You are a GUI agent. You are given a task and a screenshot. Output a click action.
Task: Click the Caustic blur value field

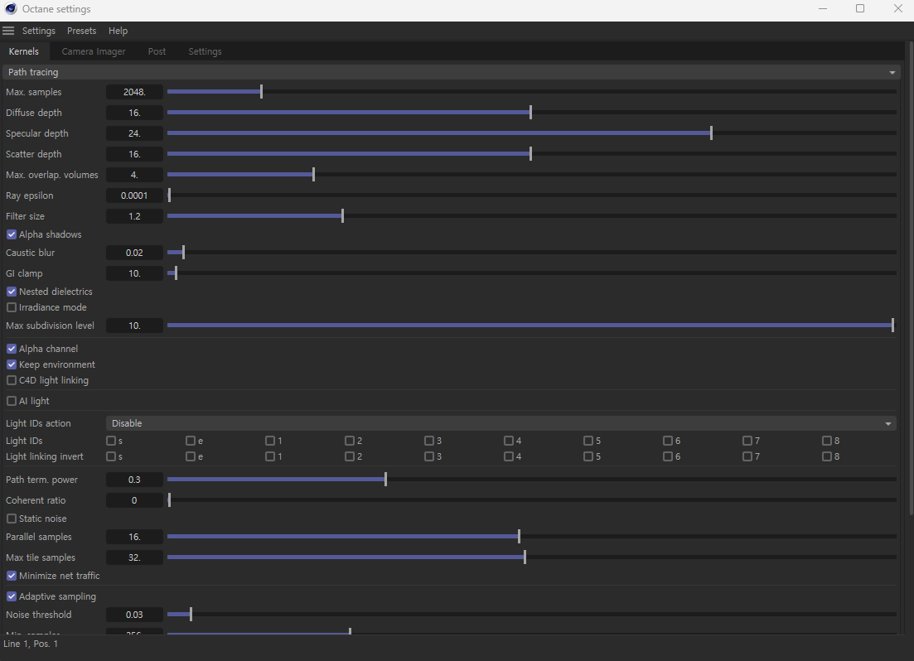tap(134, 253)
